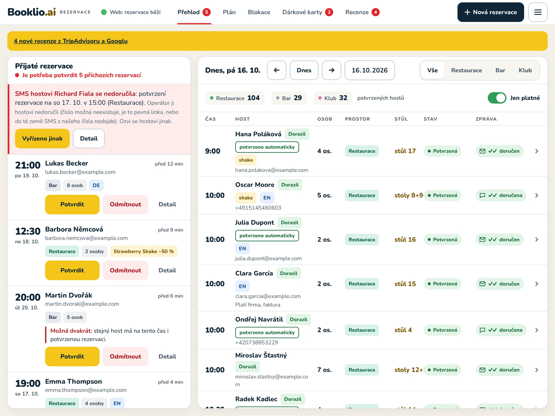Reject Barbora Němcová reservation
This screenshot has height=416, width=555.
pyautogui.click(x=125, y=270)
